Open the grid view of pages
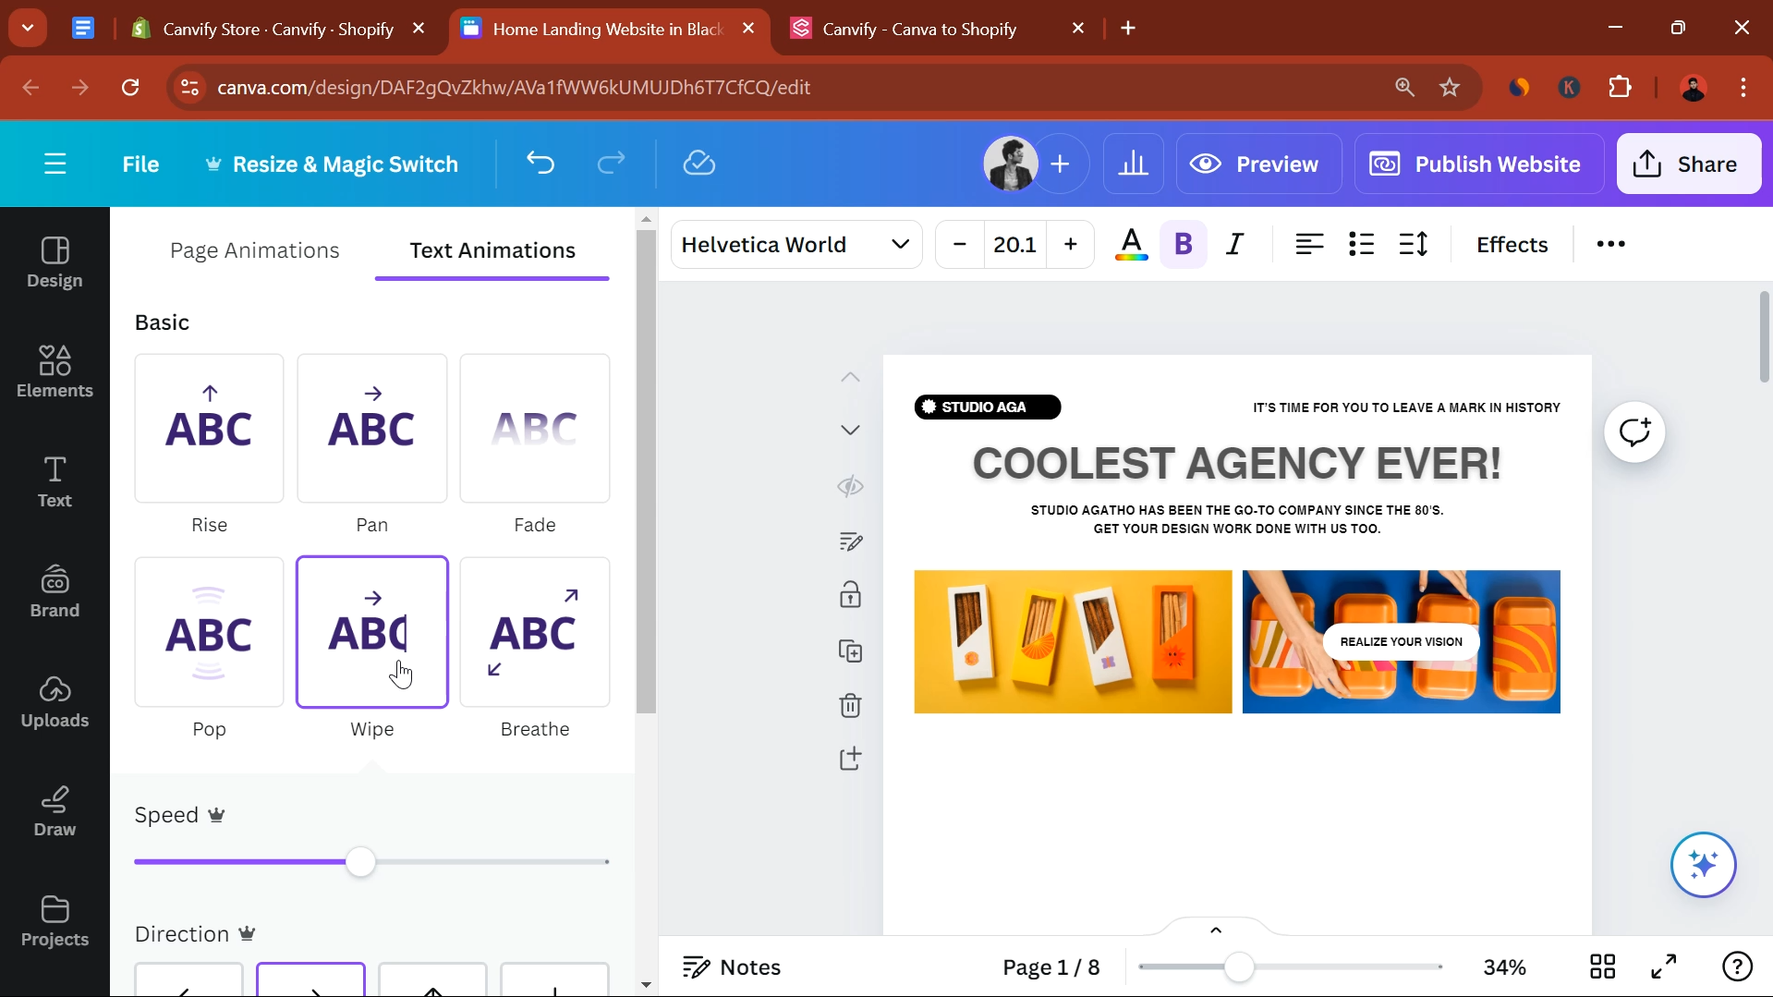The width and height of the screenshot is (1773, 997). pos(1602,967)
